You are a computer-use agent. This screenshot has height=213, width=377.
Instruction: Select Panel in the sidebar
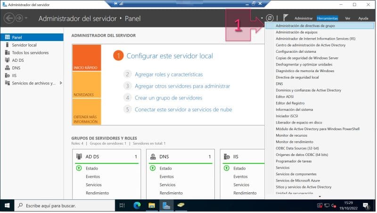click(32, 37)
